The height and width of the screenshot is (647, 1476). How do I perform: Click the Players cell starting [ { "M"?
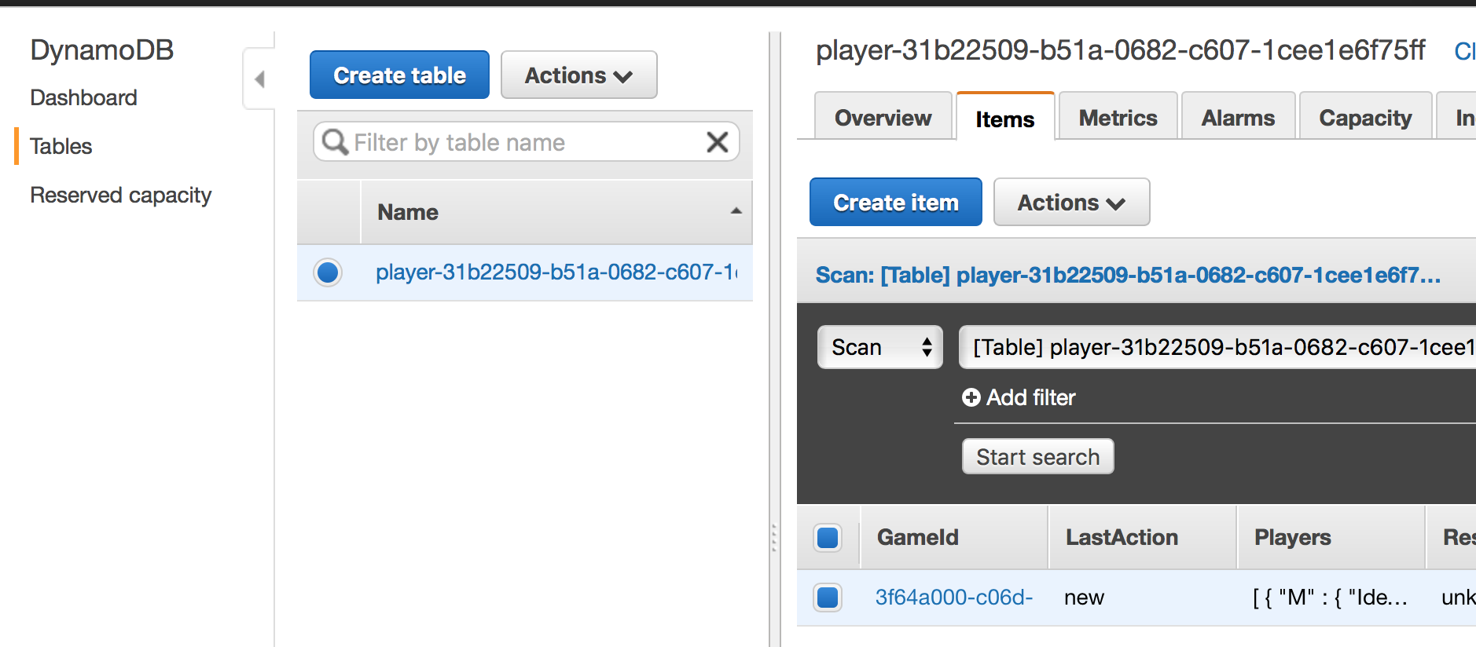tap(1330, 598)
